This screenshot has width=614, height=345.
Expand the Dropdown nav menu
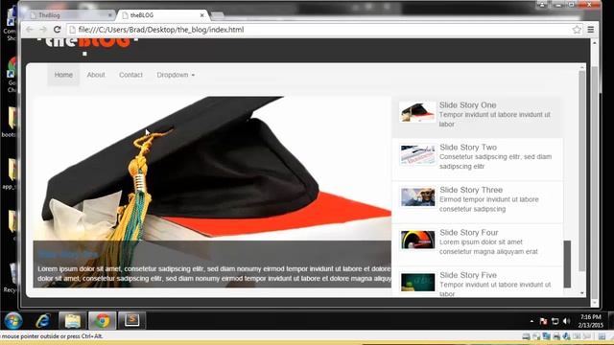coord(176,75)
